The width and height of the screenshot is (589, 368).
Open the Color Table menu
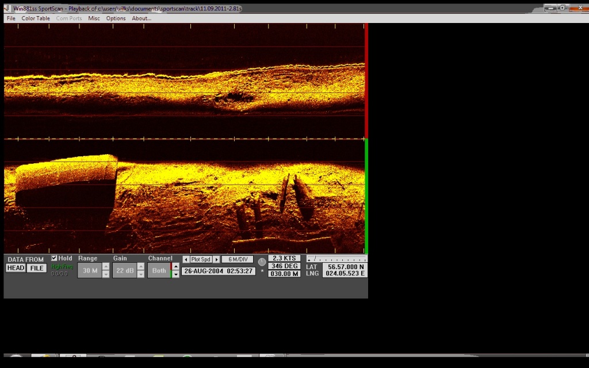click(x=36, y=18)
